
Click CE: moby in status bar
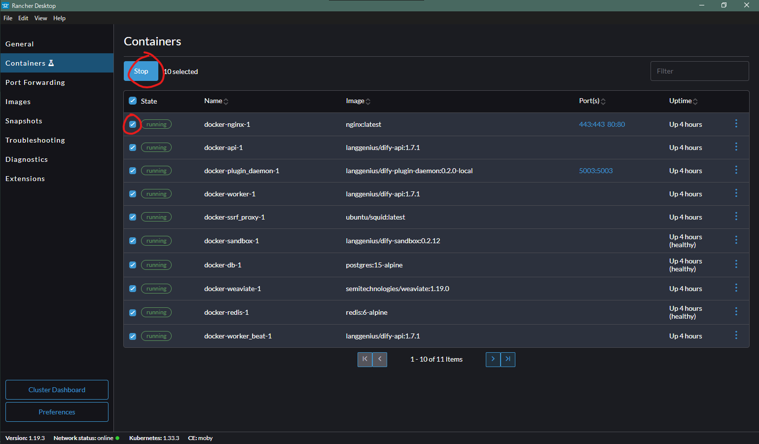[x=200, y=438]
